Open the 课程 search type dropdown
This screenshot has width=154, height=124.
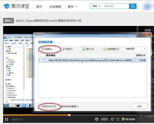96,6
